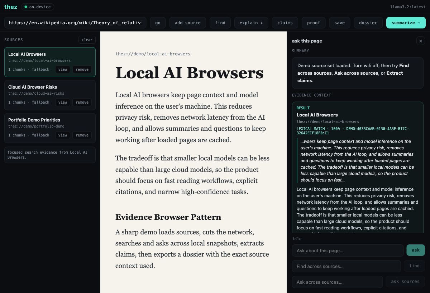Click the Local AI Browsers page heading

point(189,73)
